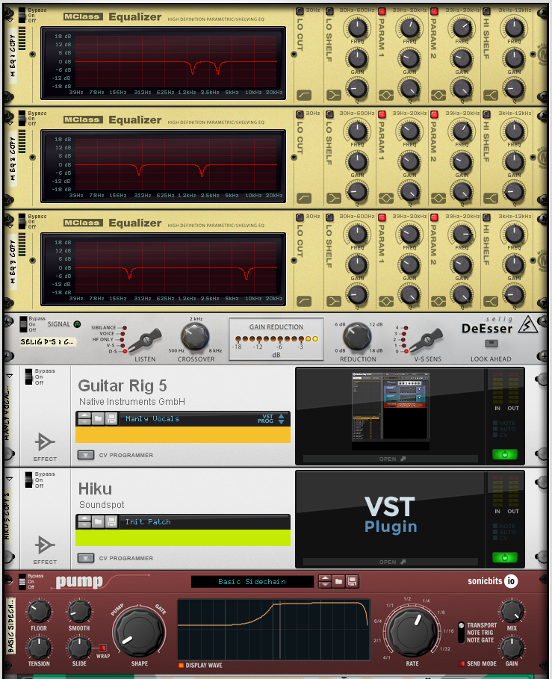Expand the CV PROGRAMMER section on Hiku
552x679 pixels.
click(86, 558)
